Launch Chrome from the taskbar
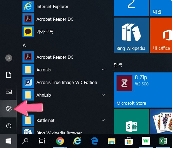 [60, 141]
